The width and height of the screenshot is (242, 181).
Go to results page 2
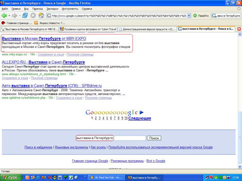tap(96, 118)
